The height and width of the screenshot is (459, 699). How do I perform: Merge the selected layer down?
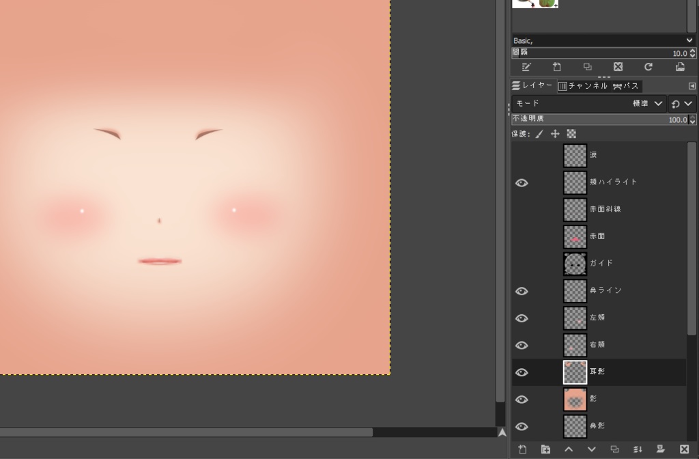(638, 449)
